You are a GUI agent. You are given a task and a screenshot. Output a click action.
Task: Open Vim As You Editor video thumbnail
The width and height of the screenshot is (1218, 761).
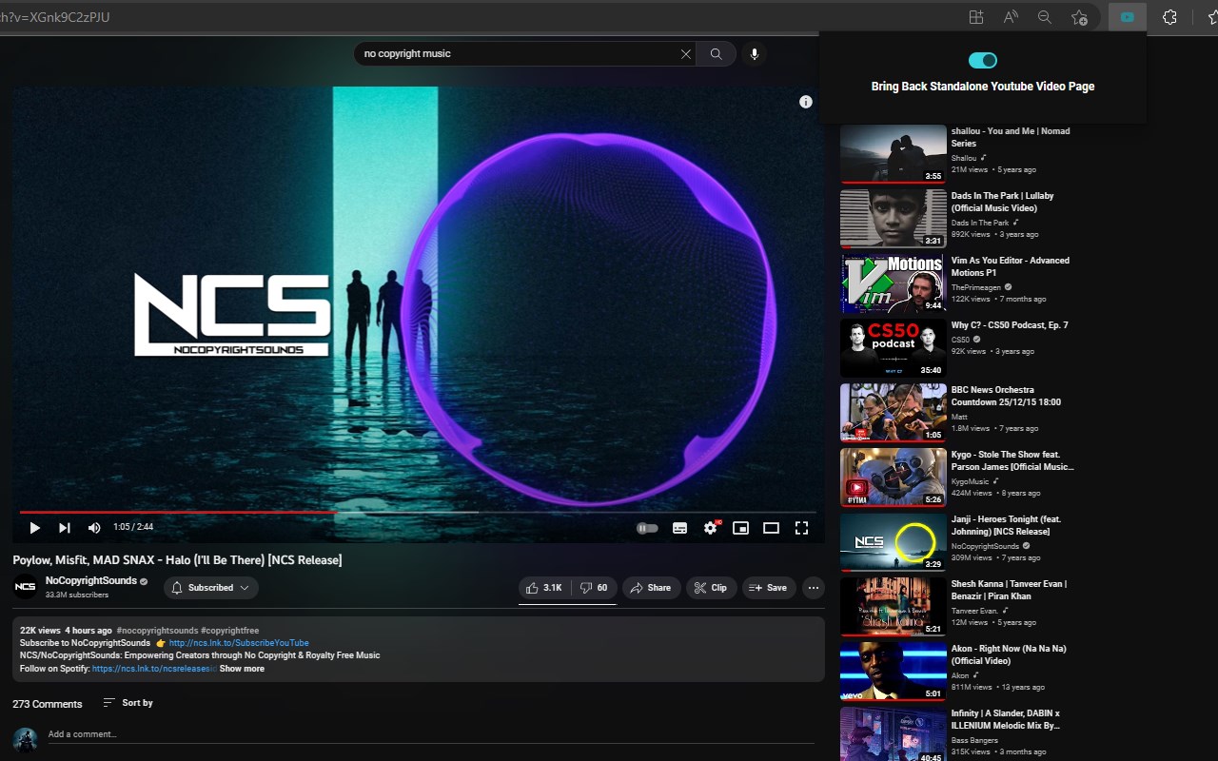coord(894,283)
